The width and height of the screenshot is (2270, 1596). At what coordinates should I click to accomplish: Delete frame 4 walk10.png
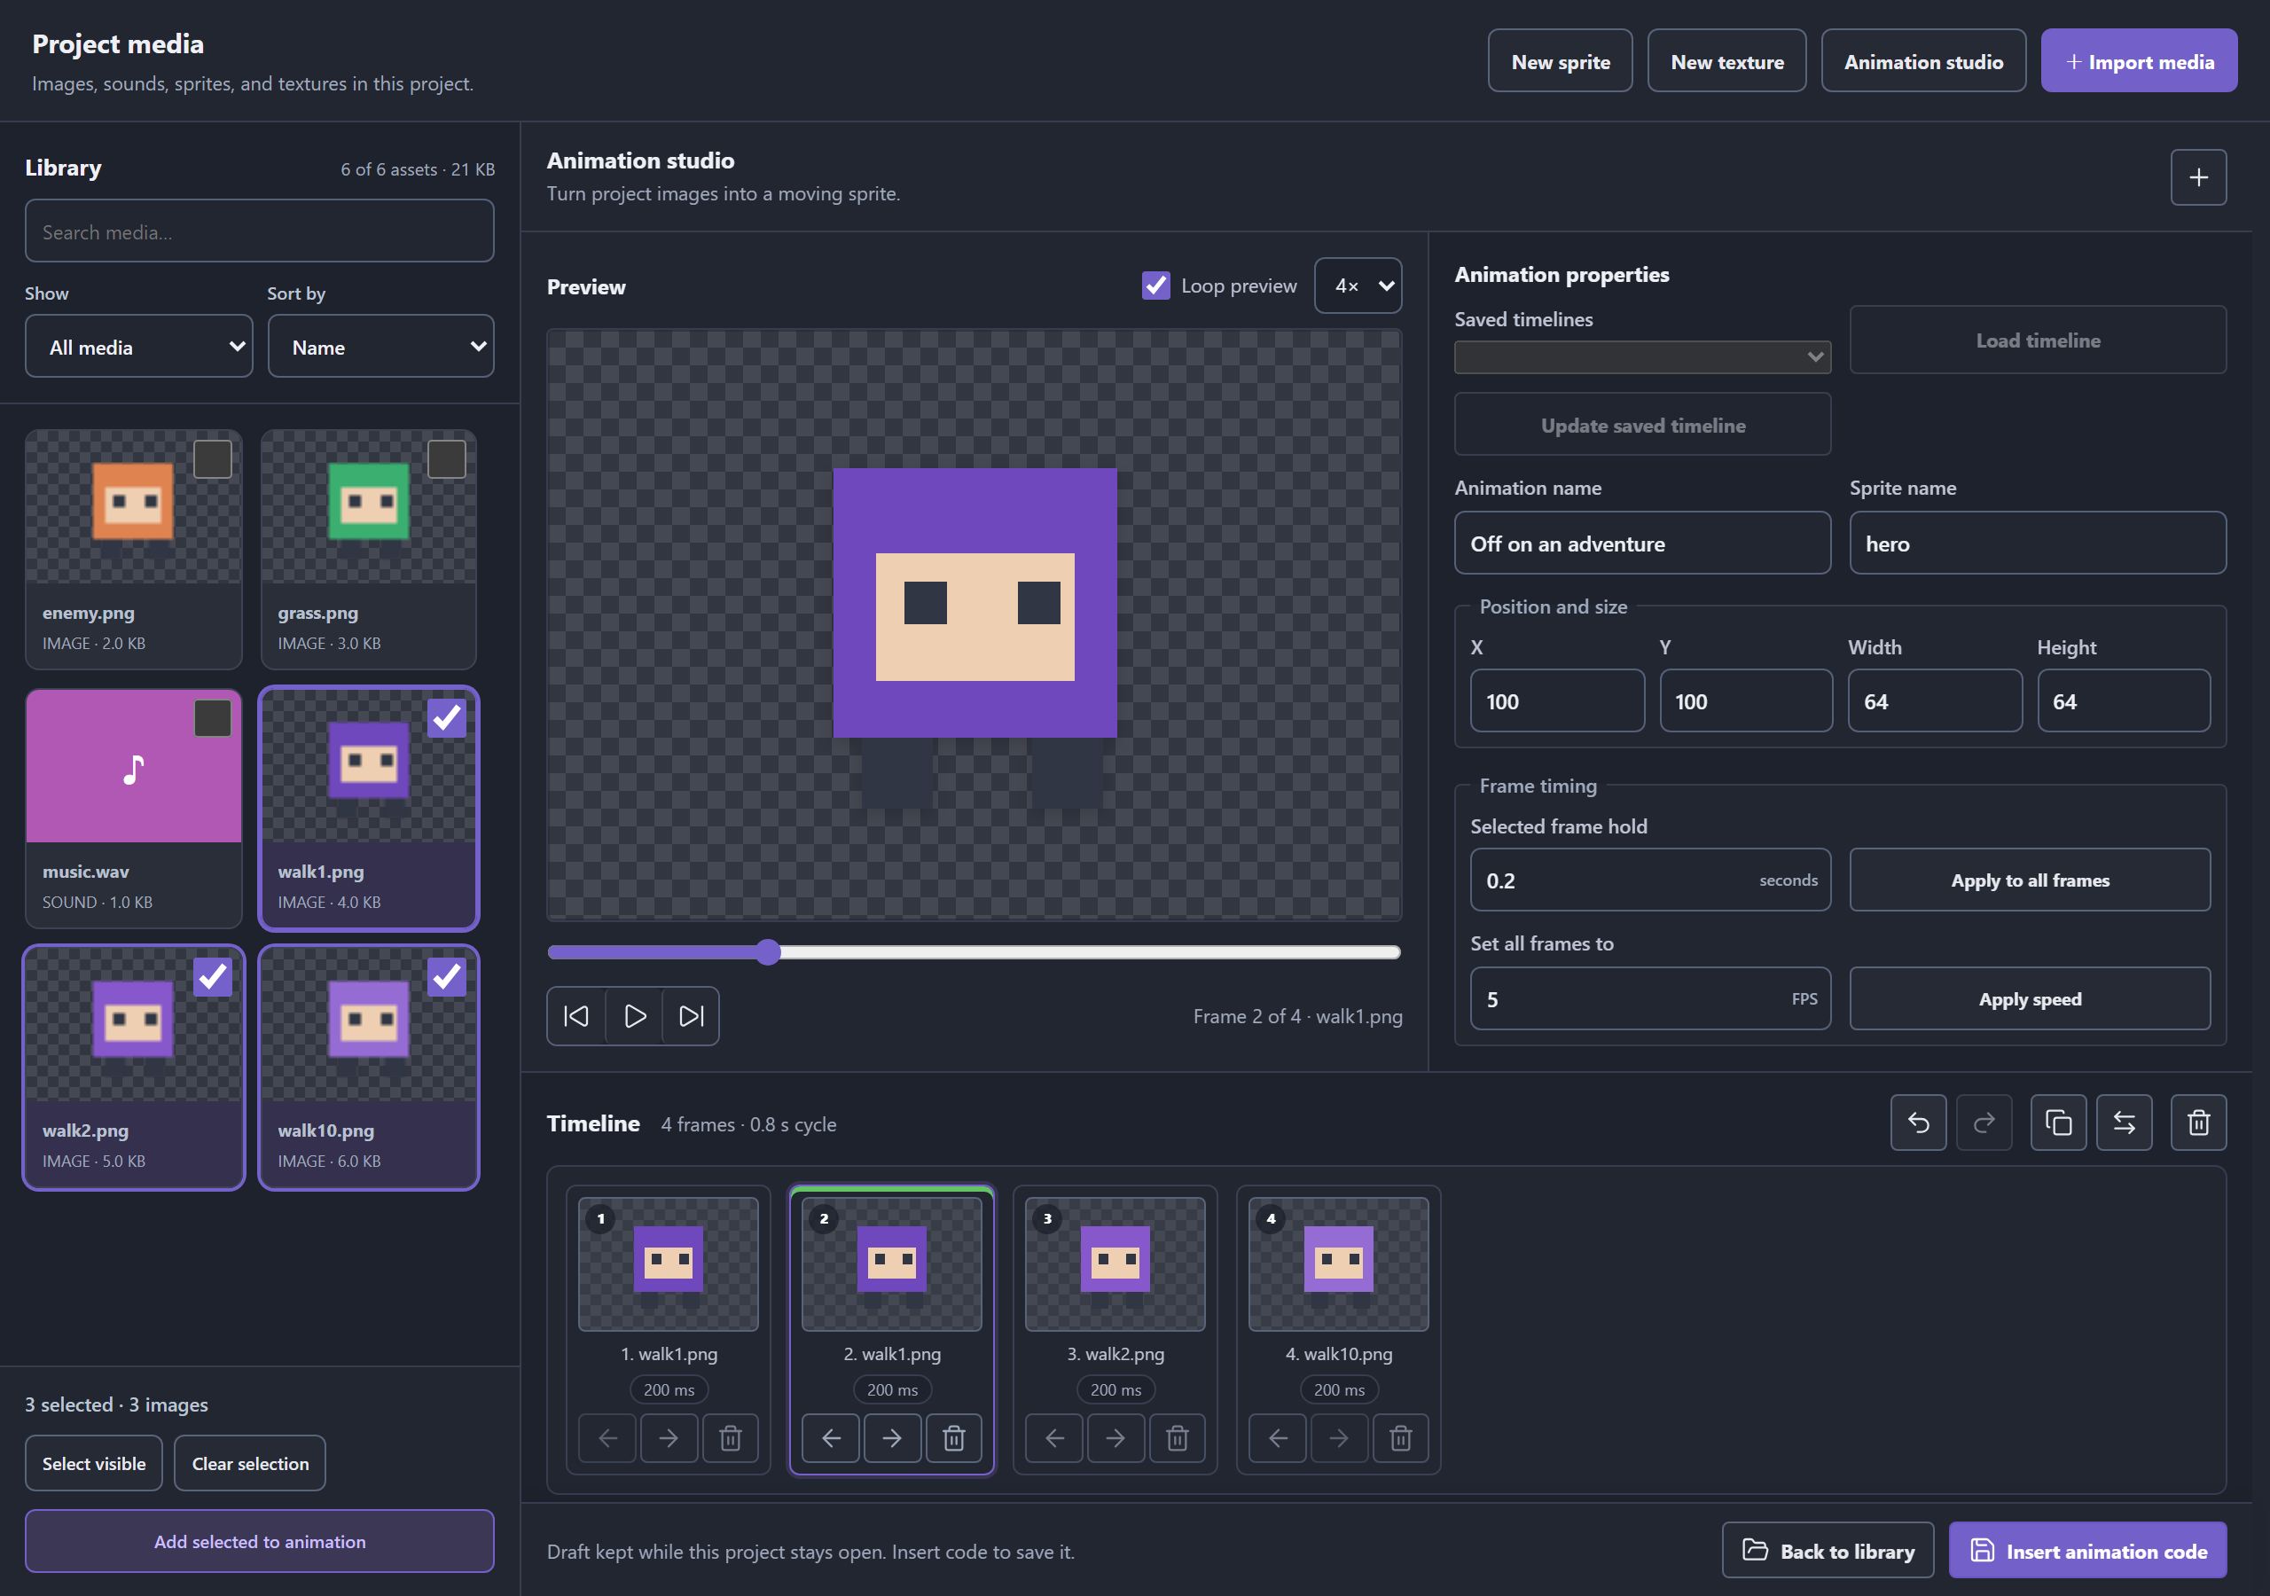point(1401,1438)
